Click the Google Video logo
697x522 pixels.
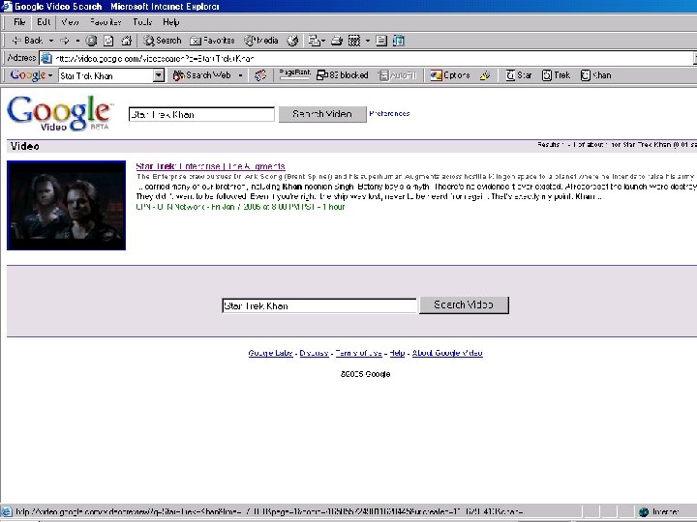[60, 114]
